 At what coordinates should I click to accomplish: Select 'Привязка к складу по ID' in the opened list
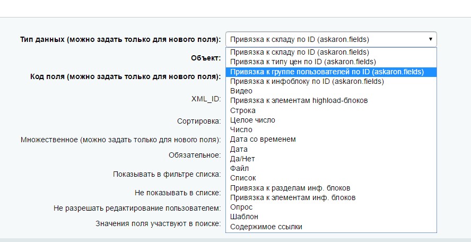pyautogui.click(x=300, y=53)
